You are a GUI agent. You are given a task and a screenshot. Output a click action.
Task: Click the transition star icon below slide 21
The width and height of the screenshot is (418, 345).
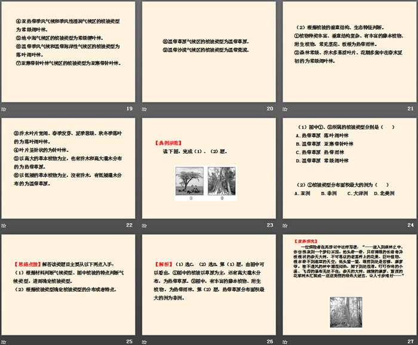tap(287, 109)
